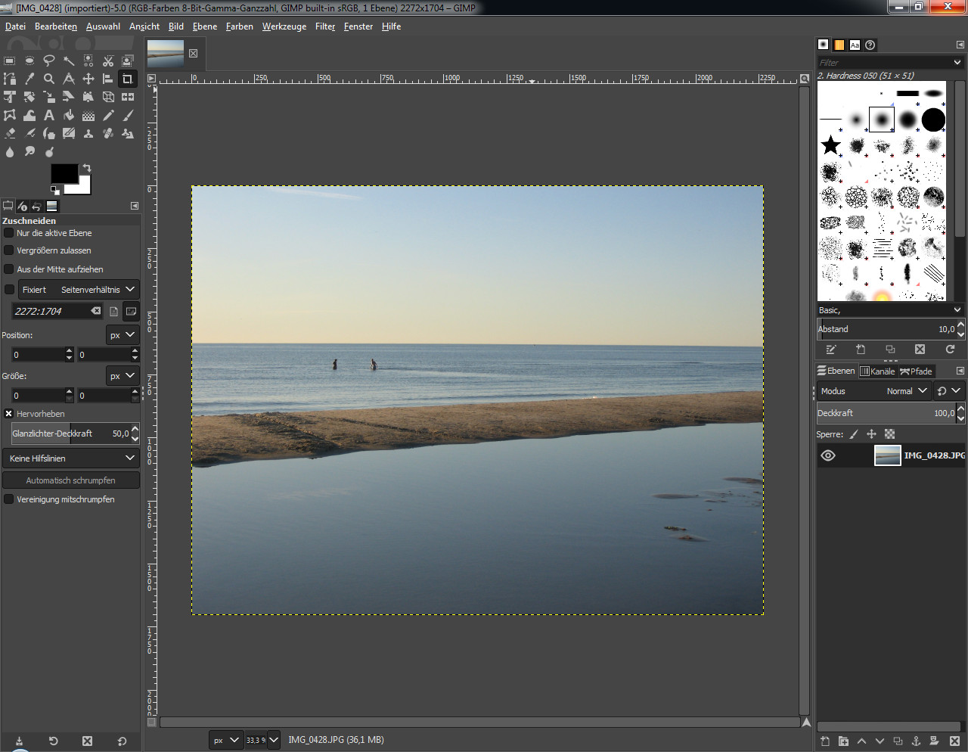Open the Datei menu
The width and height of the screenshot is (968, 752).
[x=15, y=26]
